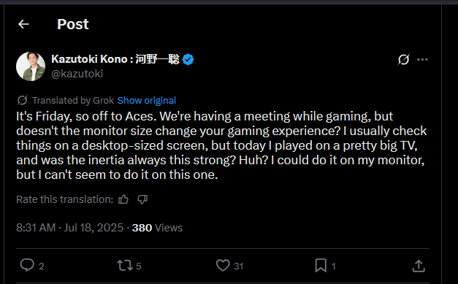Click the Grok icon beside the more menu
This screenshot has width=458, height=284.
click(403, 60)
